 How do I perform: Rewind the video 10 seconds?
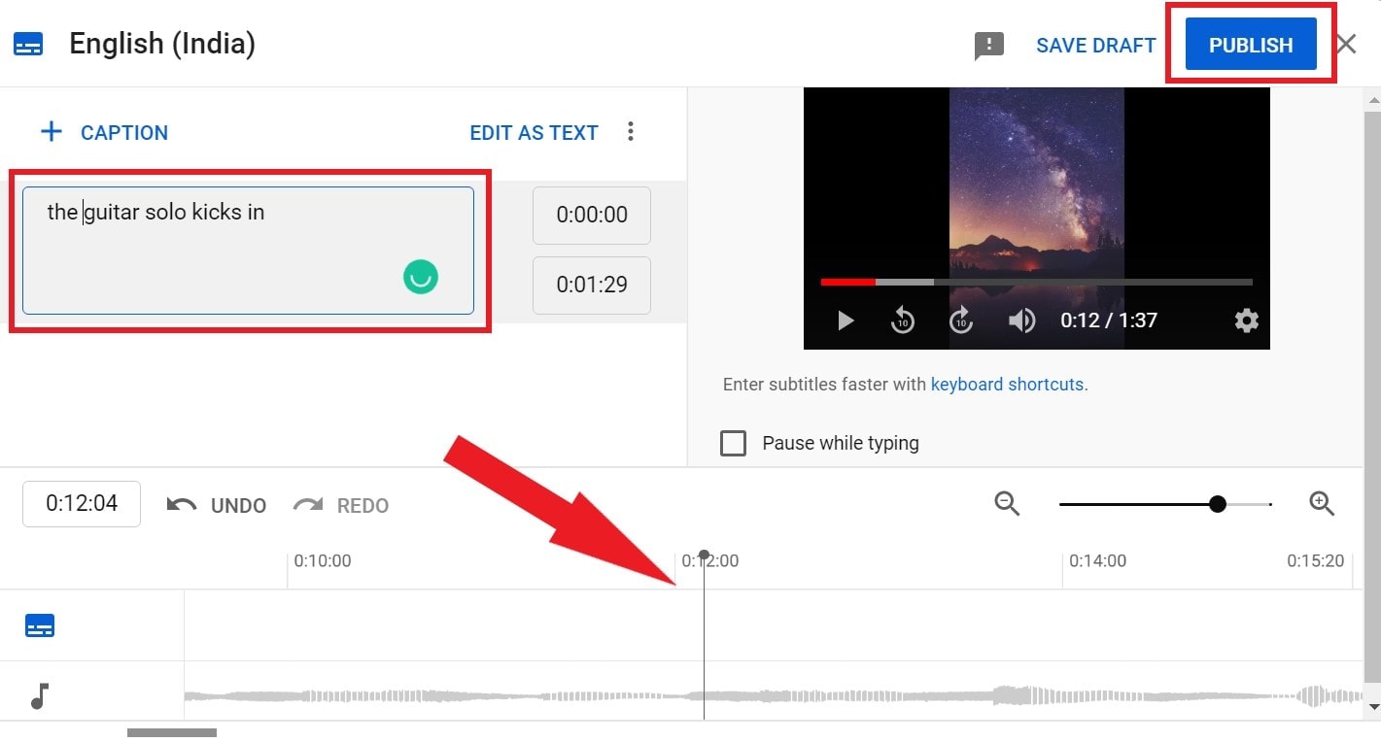pyautogui.click(x=903, y=320)
